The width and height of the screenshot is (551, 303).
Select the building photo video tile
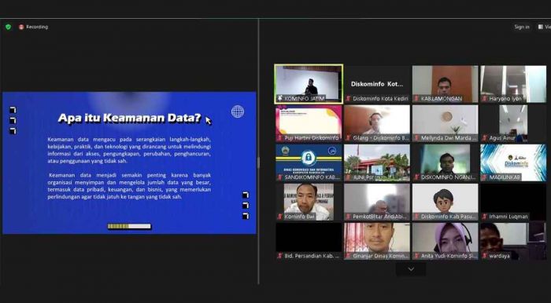(377, 162)
